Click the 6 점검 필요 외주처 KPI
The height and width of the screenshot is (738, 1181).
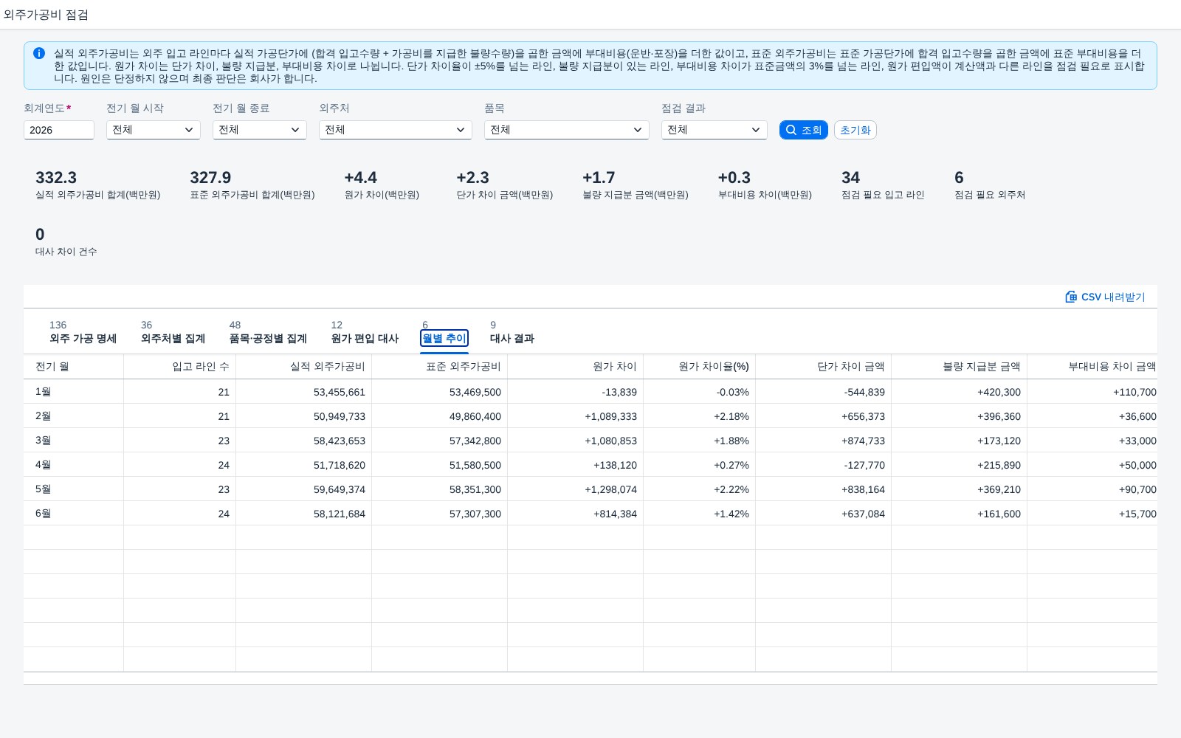pos(990,184)
